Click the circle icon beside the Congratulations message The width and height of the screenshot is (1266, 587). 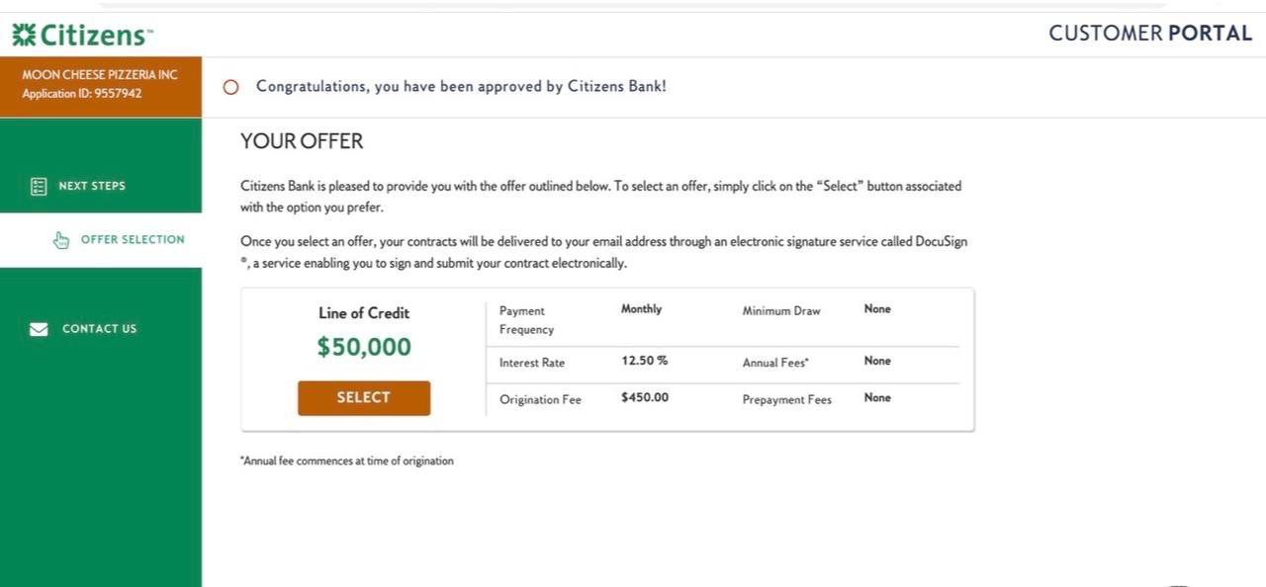(x=230, y=87)
